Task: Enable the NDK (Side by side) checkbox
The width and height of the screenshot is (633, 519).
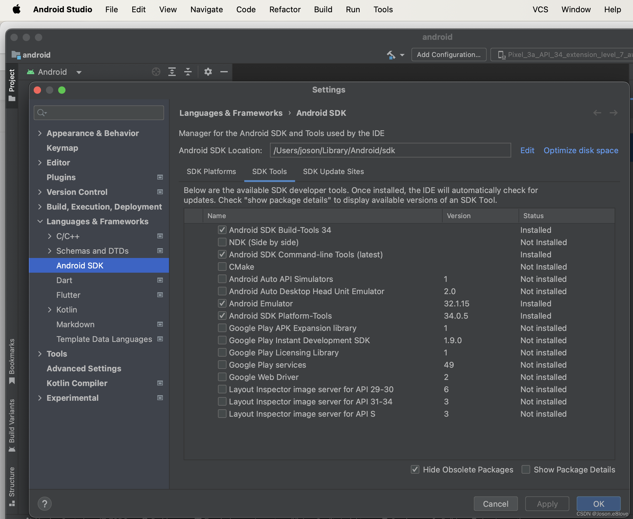Action: click(x=222, y=242)
